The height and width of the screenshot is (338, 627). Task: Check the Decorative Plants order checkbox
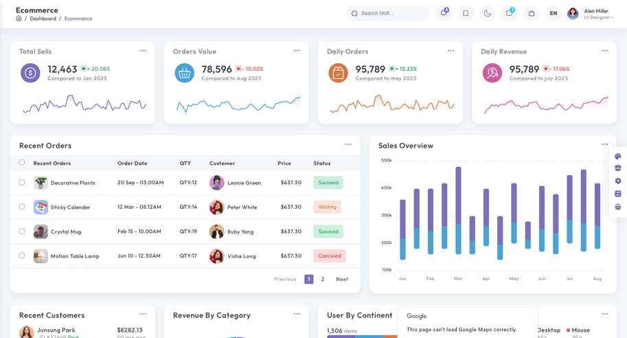(22, 183)
